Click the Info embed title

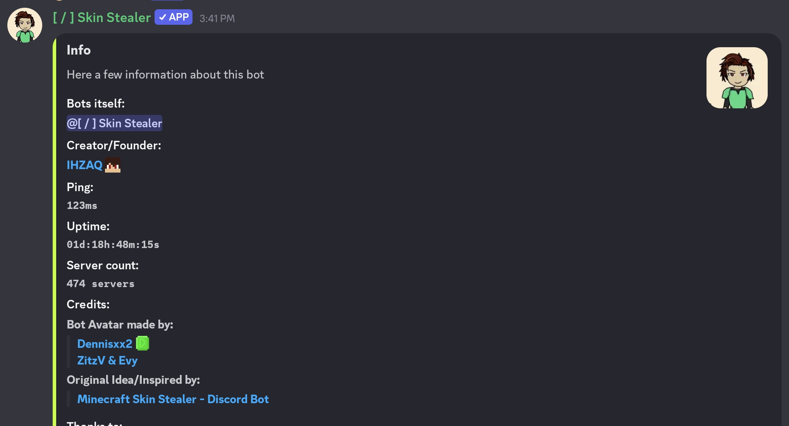(x=79, y=50)
